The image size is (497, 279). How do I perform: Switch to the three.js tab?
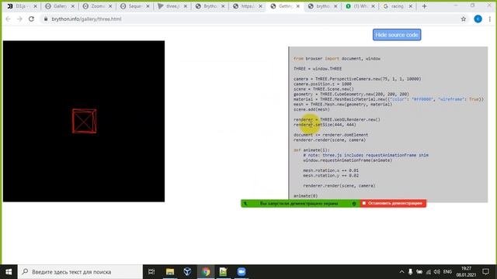pyautogui.click(x=172, y=6)
